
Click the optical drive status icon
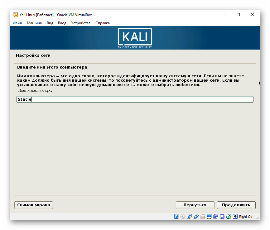(x=182, y=217)
